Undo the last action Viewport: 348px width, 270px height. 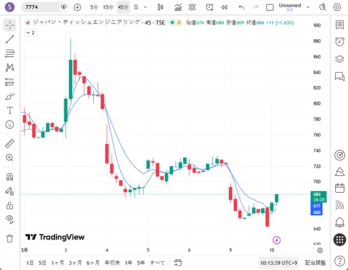coord(242,7)
